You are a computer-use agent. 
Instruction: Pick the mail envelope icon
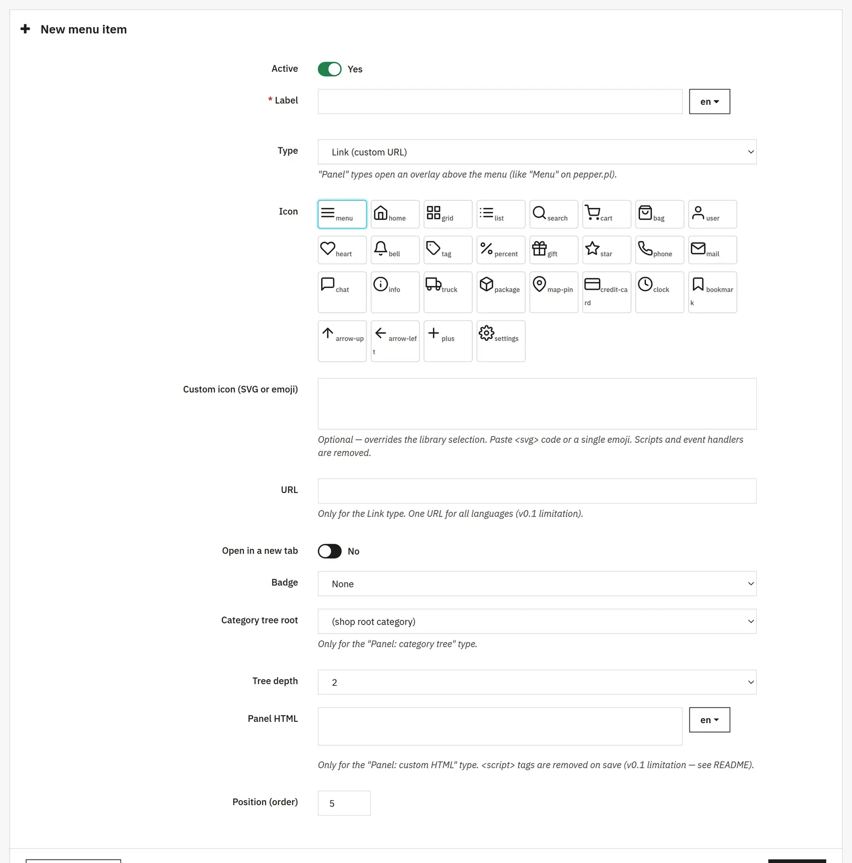712,250
